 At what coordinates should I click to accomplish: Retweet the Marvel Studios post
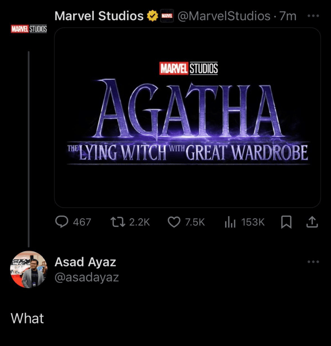pyautogui.click(x=117, y=222)
